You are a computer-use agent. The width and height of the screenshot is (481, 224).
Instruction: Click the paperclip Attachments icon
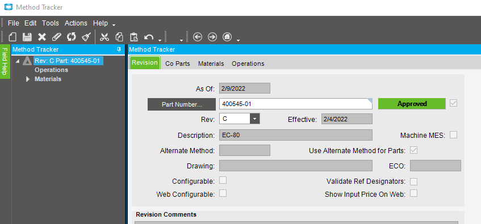coord(56,37)
